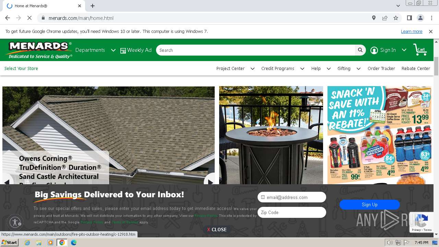Open the Weekly Ad calendar icon
The width and height of the screenshot is (439, 247).
[x=123, y=50]
